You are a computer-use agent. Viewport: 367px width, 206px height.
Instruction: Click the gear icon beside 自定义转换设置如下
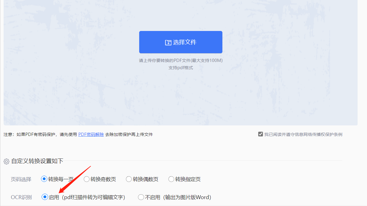click(6, 161)
